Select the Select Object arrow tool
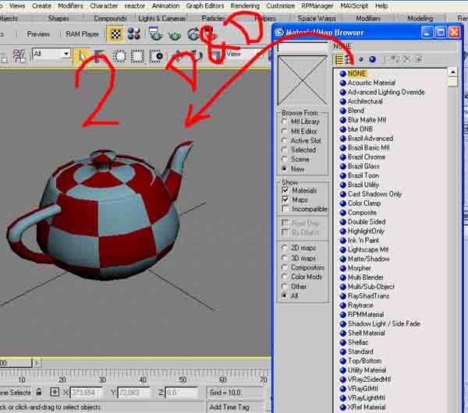This screenshot has width=468, height=413. [x=80, y=56]
